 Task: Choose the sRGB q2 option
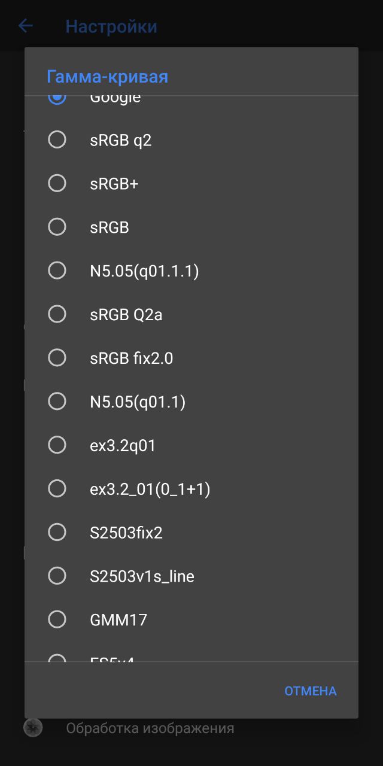tap(191, 140)
